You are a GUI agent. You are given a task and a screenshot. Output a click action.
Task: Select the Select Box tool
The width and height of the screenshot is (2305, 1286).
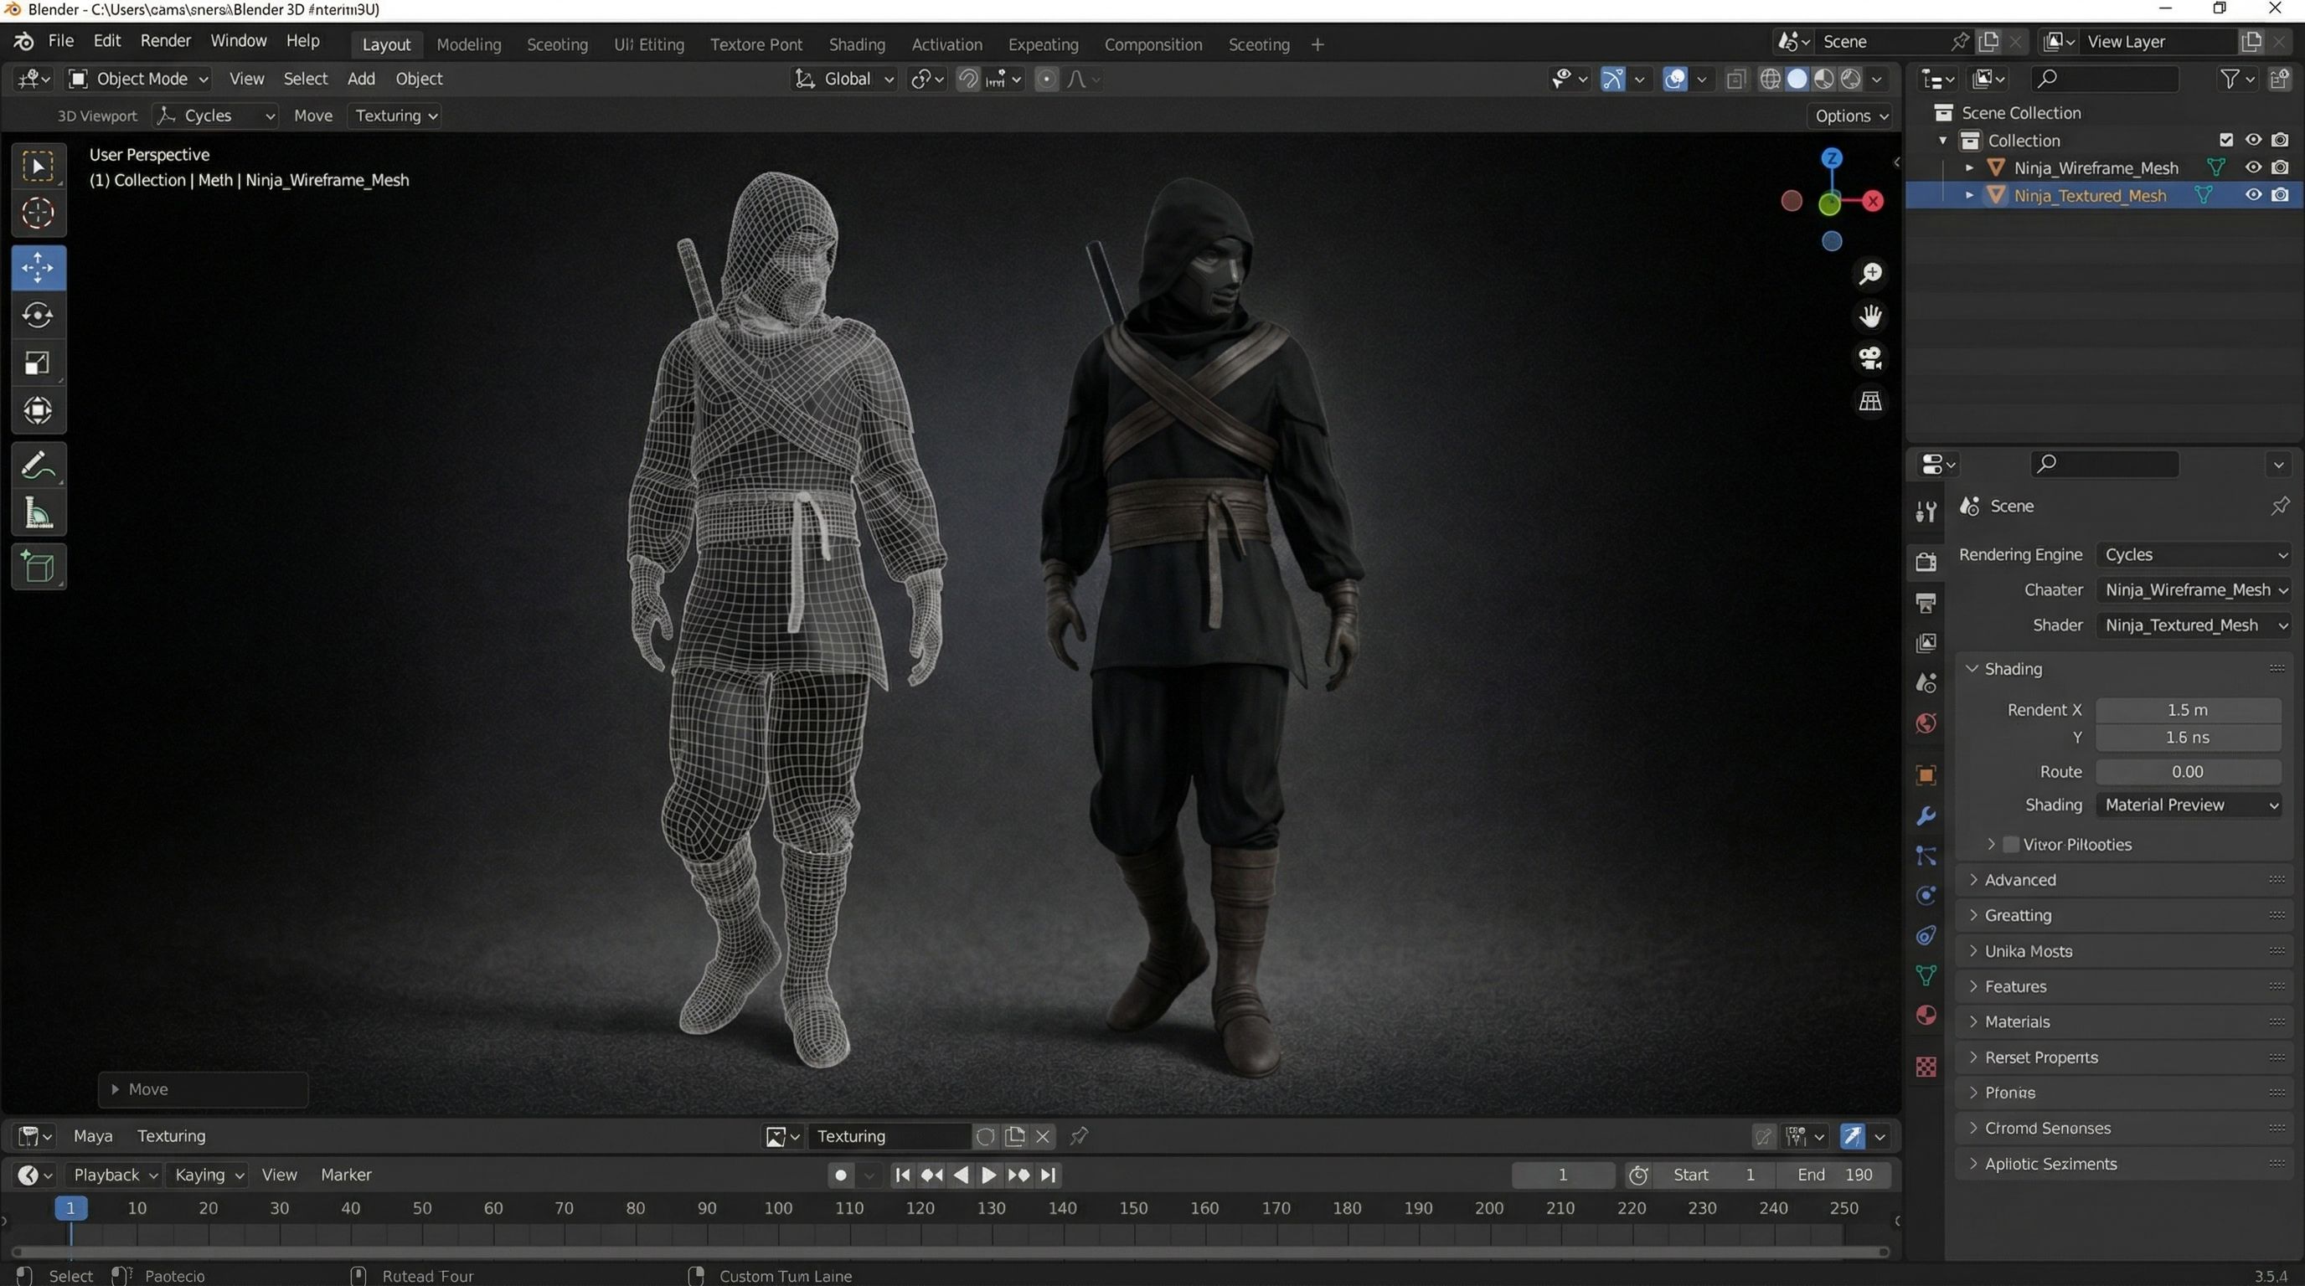point(38,167)
